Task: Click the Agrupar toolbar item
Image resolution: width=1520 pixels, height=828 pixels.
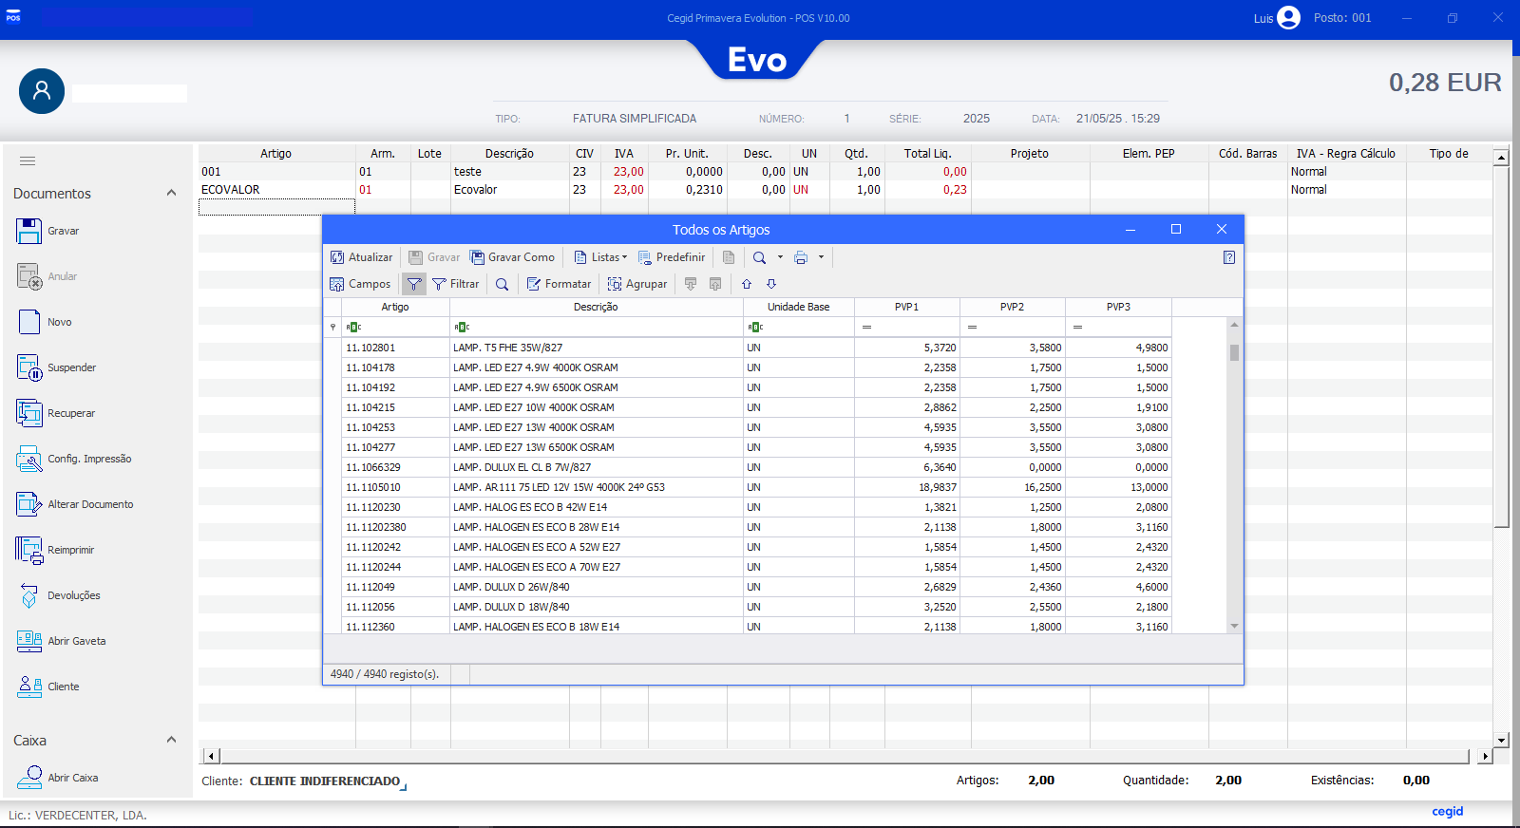Action: pos(637,284)
